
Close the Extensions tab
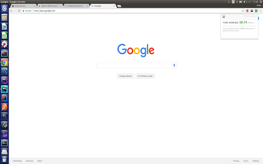point(35,6)
